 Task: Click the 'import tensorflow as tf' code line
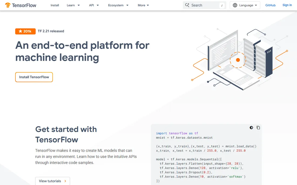pyautogui.click(x=177, y=133)
